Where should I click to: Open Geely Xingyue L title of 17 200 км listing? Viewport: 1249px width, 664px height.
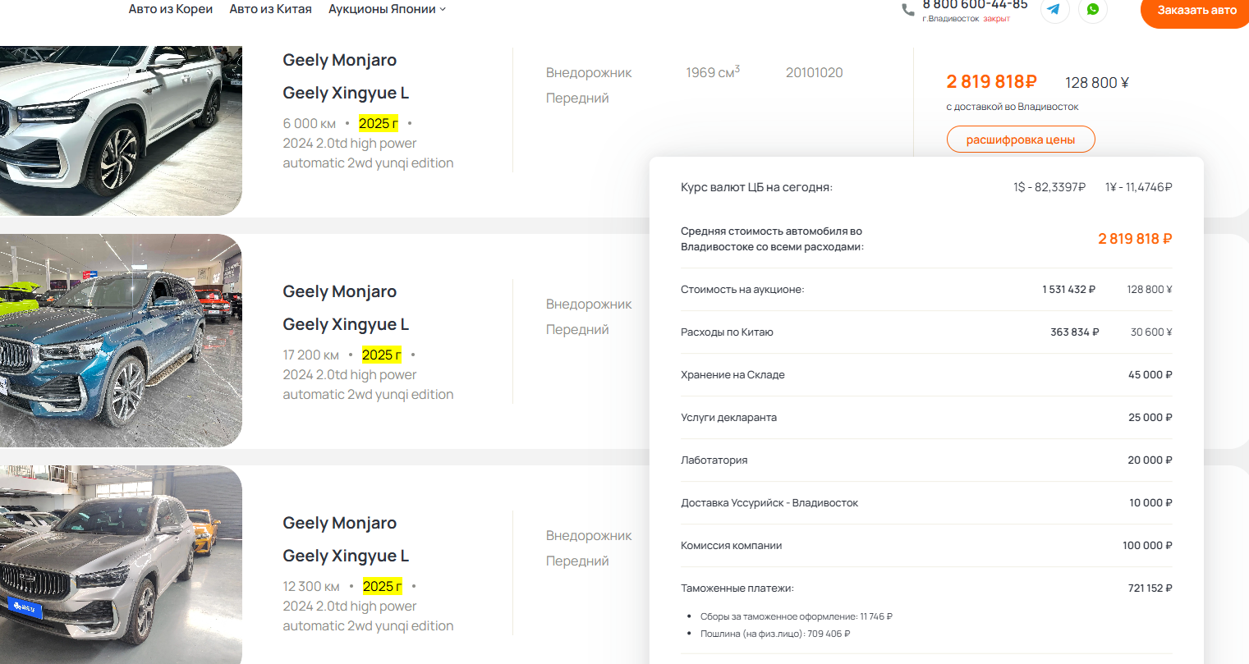point(345,324)
